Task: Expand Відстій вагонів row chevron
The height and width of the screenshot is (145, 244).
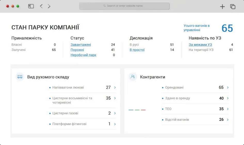Action: [228, 120]
